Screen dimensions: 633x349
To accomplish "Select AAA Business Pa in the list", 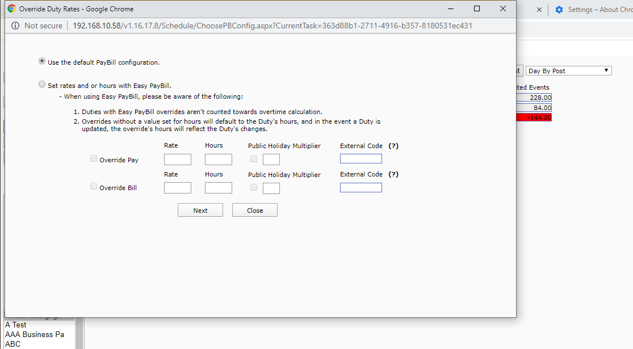I will [x=35, y=334].
